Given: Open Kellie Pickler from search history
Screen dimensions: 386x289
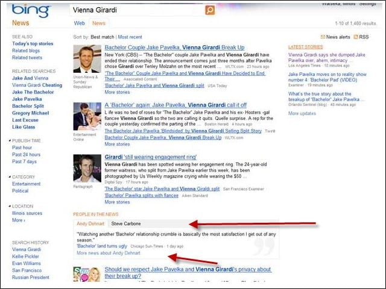Looking at the screenshot, I should pyautogui.click(x=25, y=256).
